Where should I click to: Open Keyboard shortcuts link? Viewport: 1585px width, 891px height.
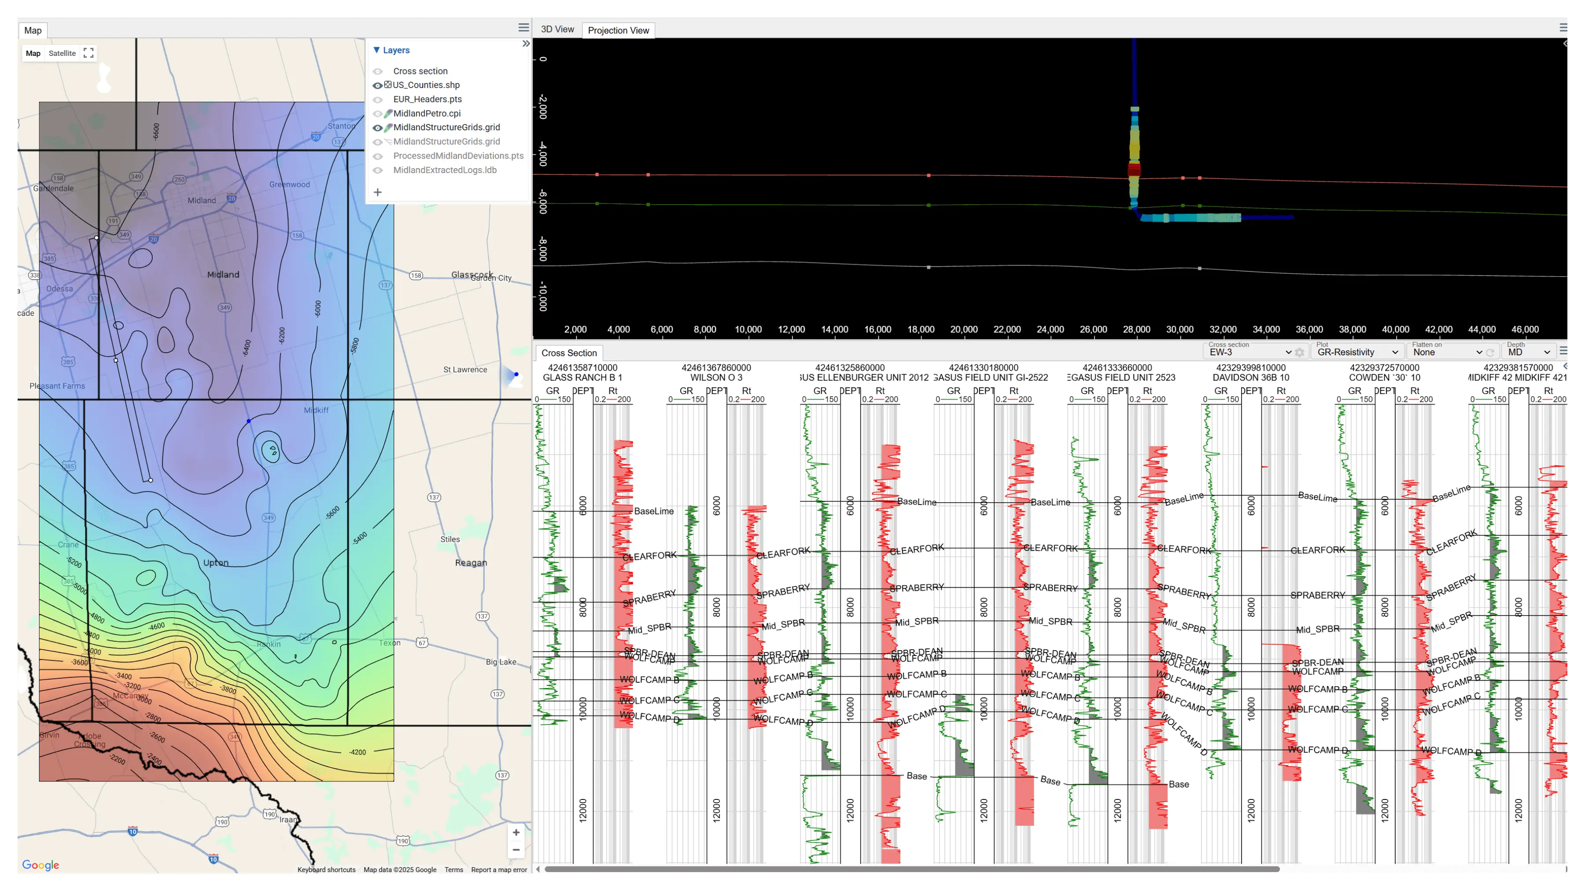click(x=326, y=869)
